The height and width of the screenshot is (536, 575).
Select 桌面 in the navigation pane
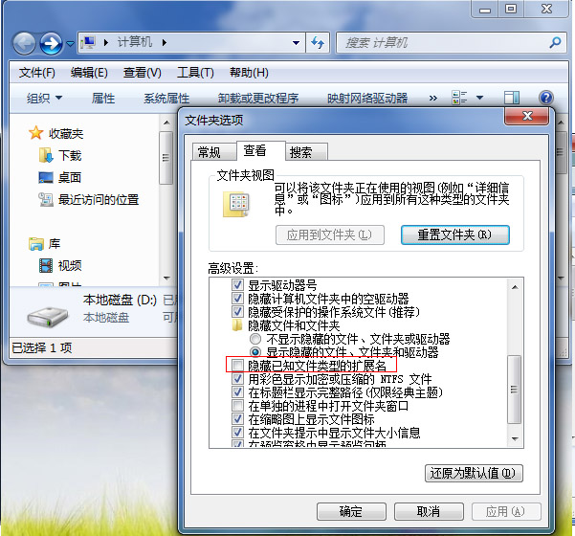coord(69,177)
